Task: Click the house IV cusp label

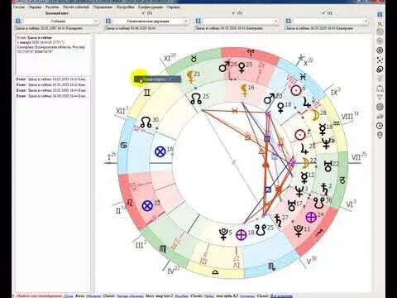Action: point(174,271)
